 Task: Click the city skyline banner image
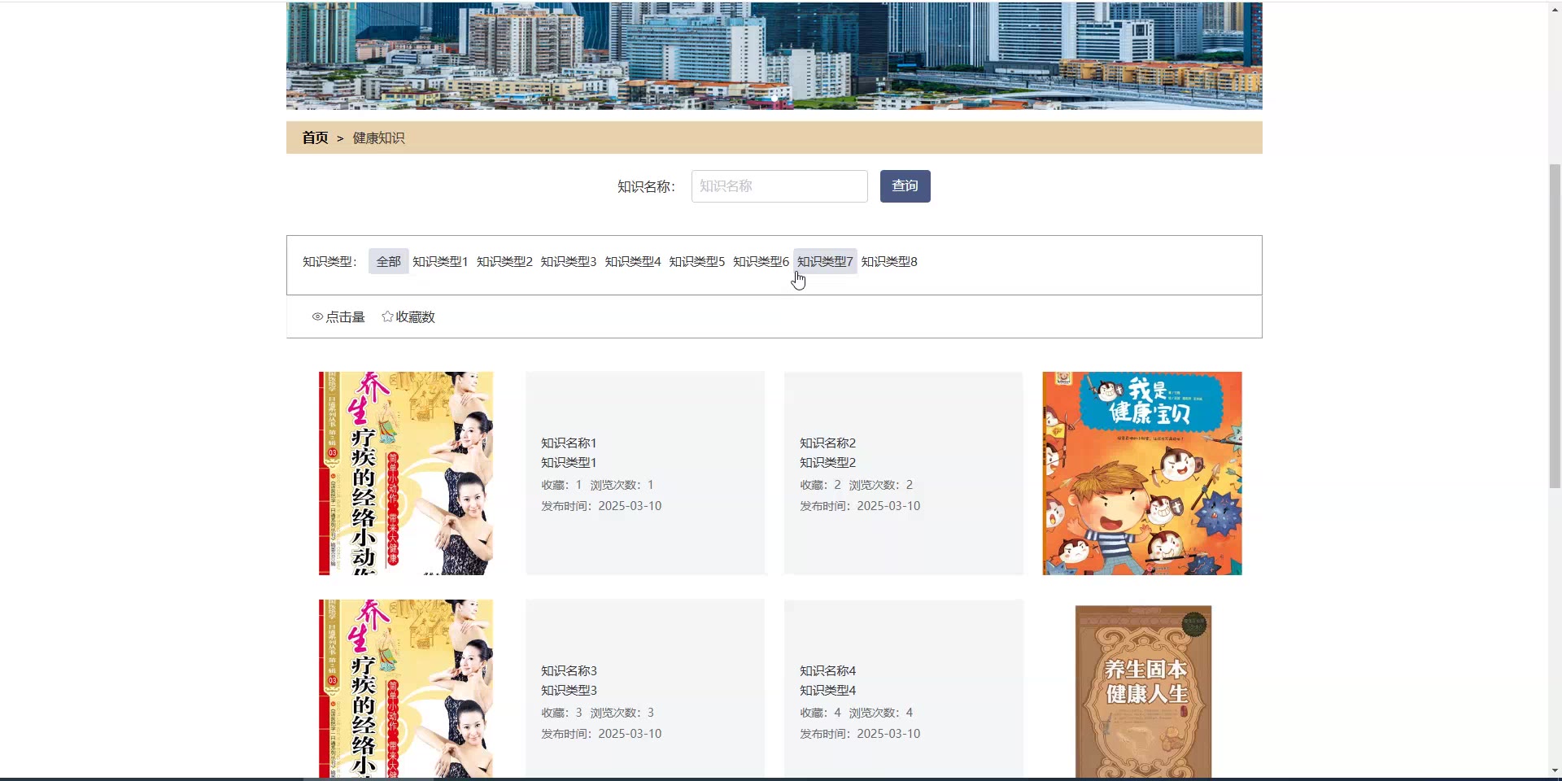(774, 55)
